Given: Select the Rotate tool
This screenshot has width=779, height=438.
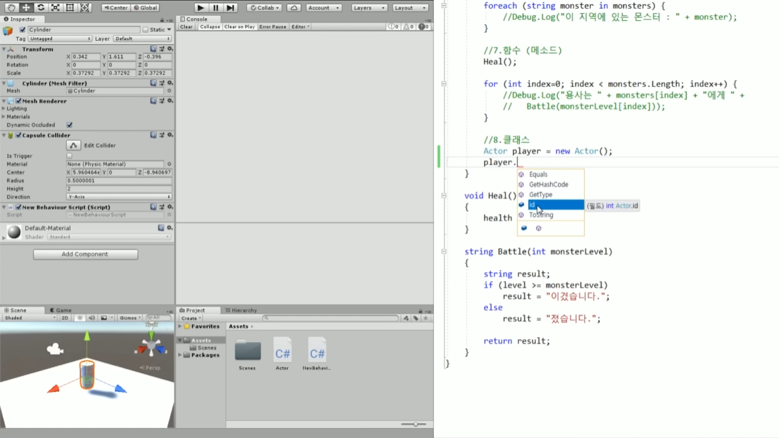Looking at the screenshot, I should coord(41,7).
